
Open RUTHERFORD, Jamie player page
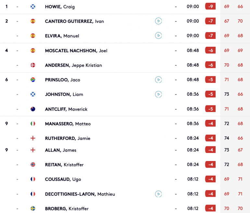pos(68,138)
